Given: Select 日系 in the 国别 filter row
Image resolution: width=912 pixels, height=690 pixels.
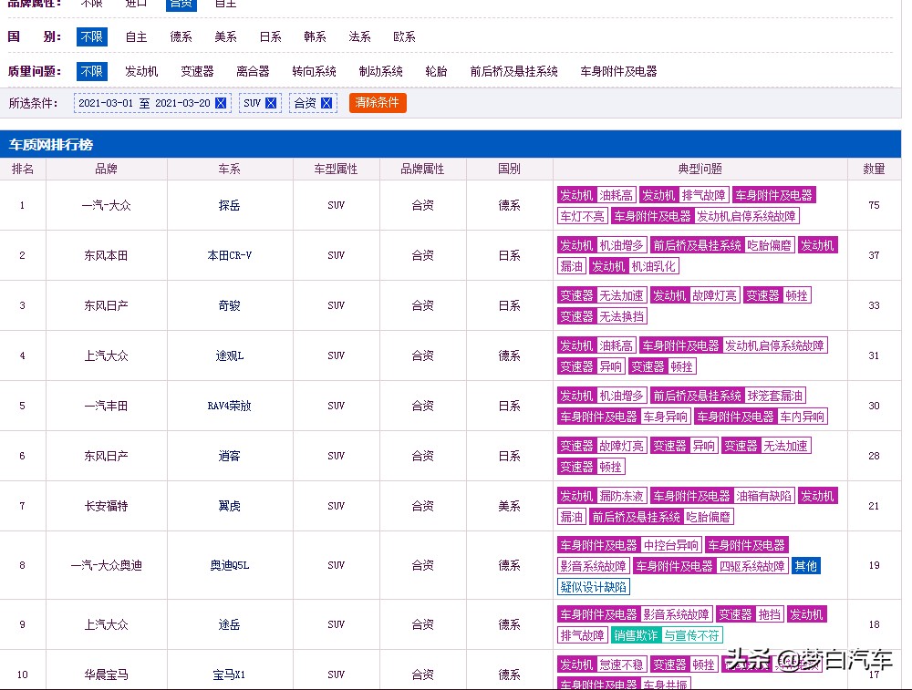Looking at the screenshot, I should coord(270,36).
